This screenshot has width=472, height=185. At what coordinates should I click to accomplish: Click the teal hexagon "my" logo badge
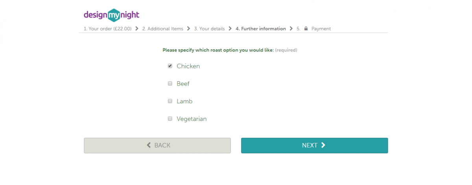click(x=114, y=15)
